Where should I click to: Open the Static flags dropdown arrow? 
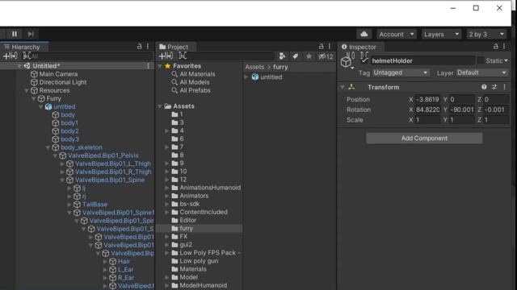click(506, 61)
